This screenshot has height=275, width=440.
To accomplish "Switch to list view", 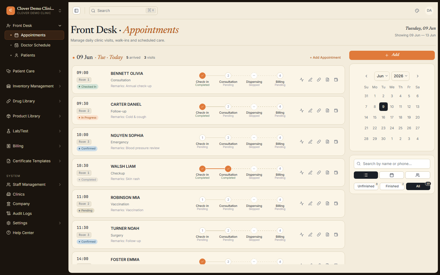I will 366,175.
